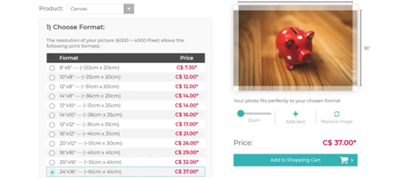Click the Price column header
402x178 pixels.
pyautogui.click(x=187, y=58)
